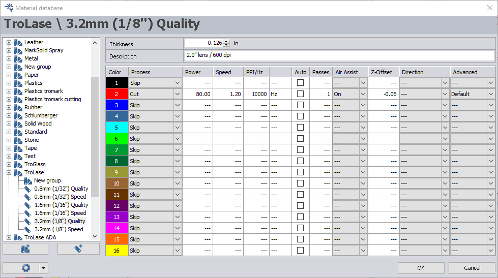498x278 pixels.
Task: Click the TroGlass group icon
Action: tap(18, 164)
